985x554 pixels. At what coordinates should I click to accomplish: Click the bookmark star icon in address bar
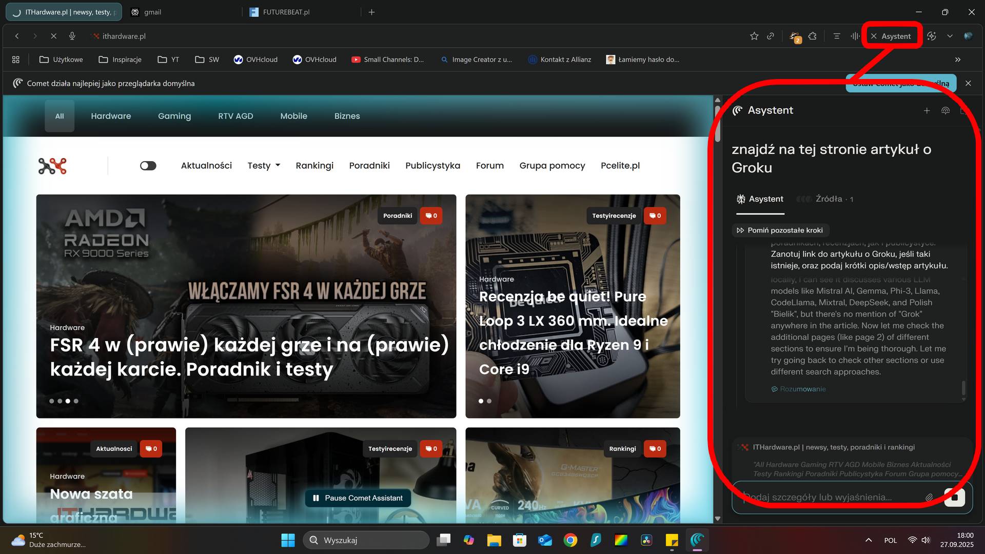pos(754,36)
